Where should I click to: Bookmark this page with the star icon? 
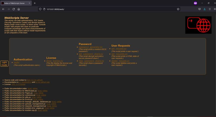pos(178,9)
